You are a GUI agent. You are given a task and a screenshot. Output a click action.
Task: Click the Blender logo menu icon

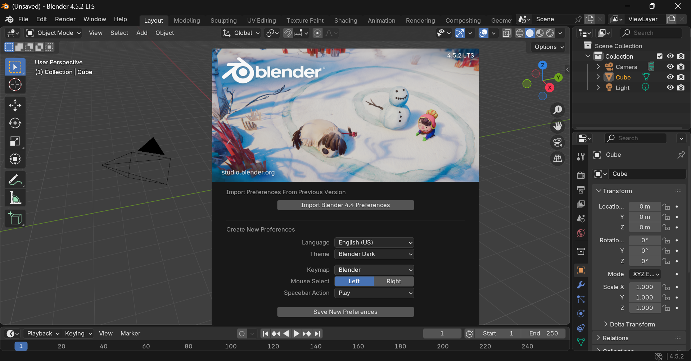[9, 19]
